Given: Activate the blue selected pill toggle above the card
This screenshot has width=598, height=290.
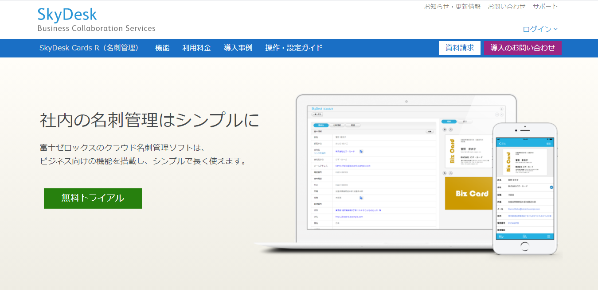Looking at the screenshot, I should click(450, 122).
